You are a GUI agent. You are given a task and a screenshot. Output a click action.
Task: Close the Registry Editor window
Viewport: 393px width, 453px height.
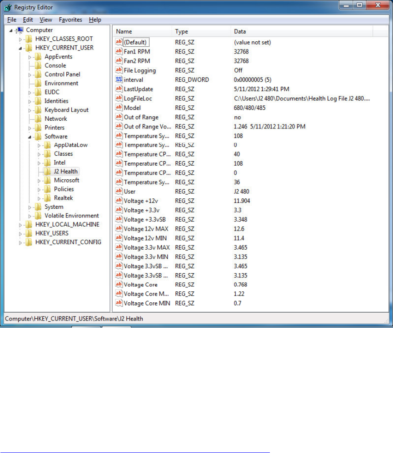[x=378, y=5]
